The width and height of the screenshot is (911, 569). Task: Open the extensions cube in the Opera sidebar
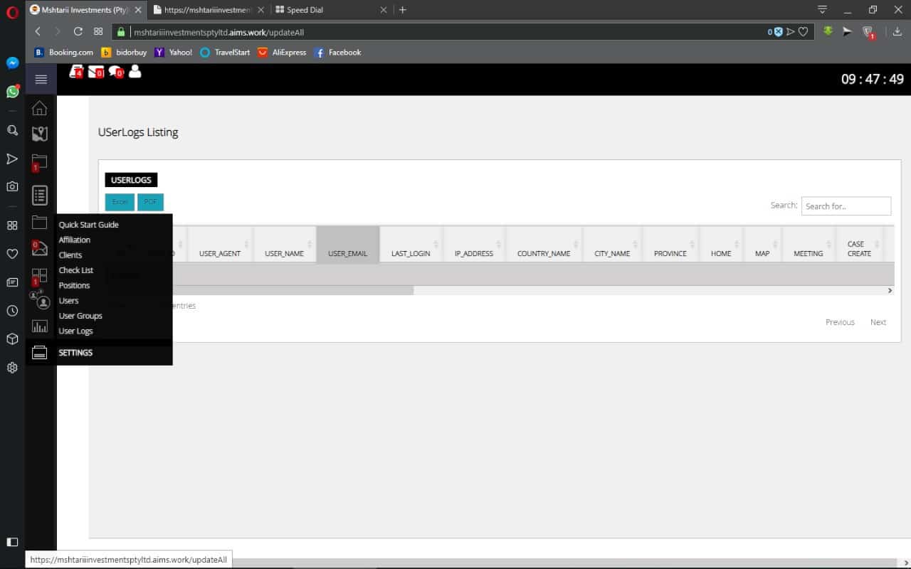pos(12,339)
